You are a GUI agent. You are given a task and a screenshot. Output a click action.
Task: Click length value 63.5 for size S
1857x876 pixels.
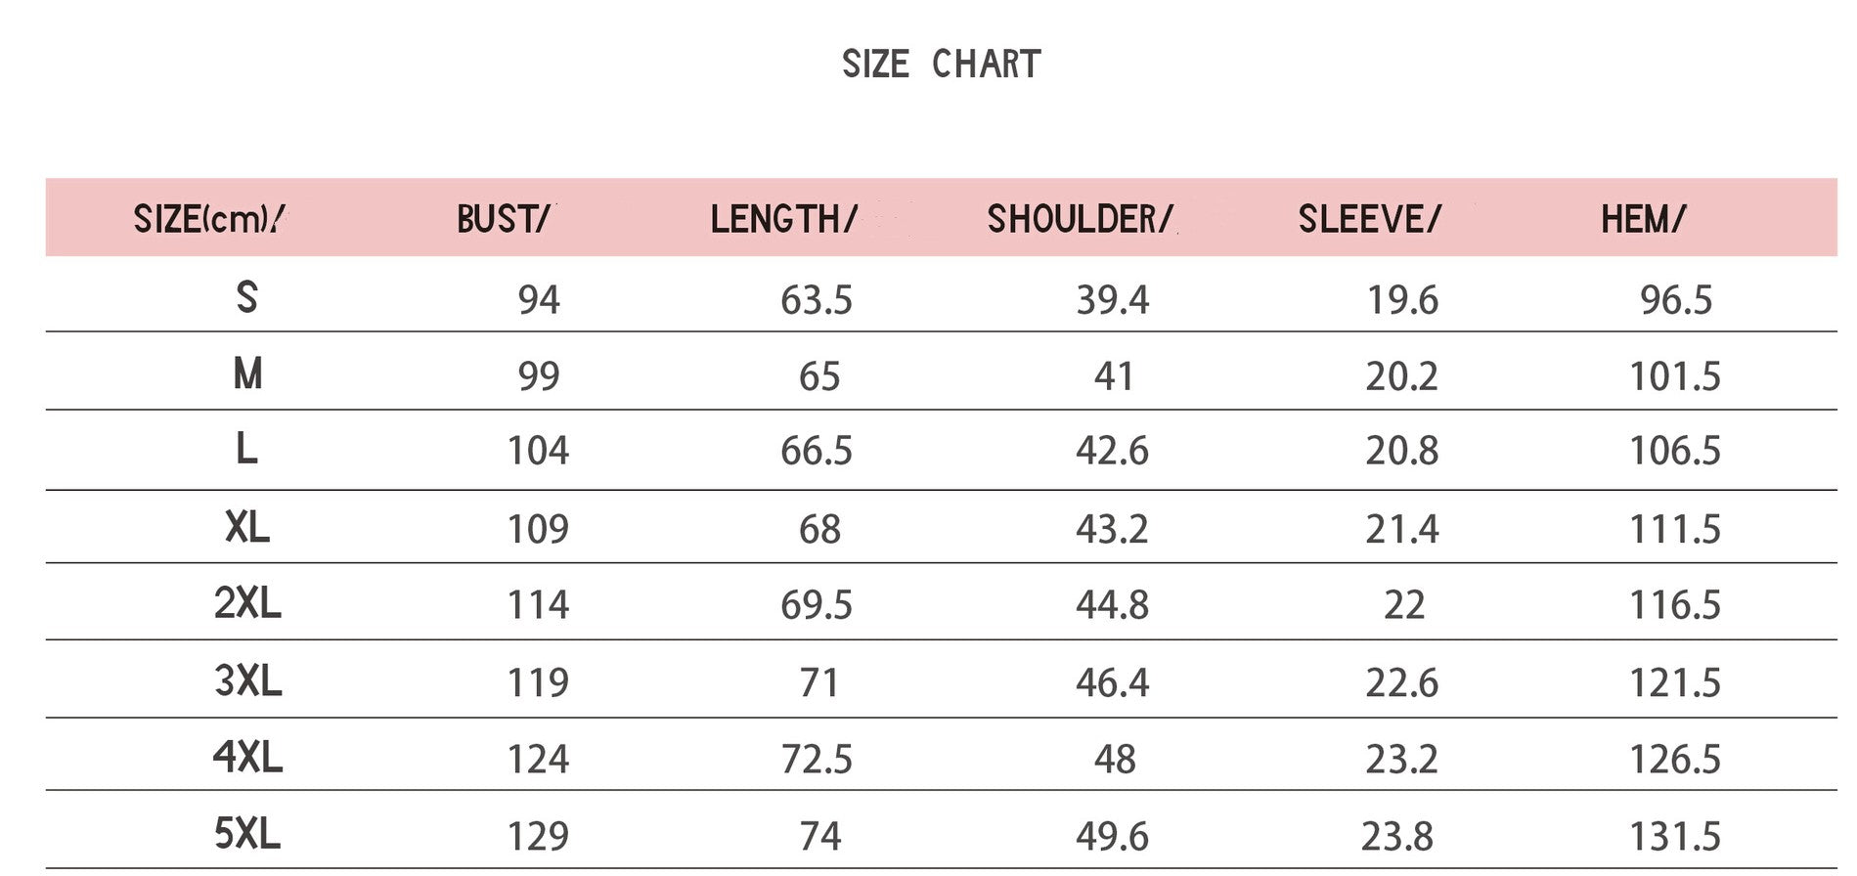click(817, 300)
